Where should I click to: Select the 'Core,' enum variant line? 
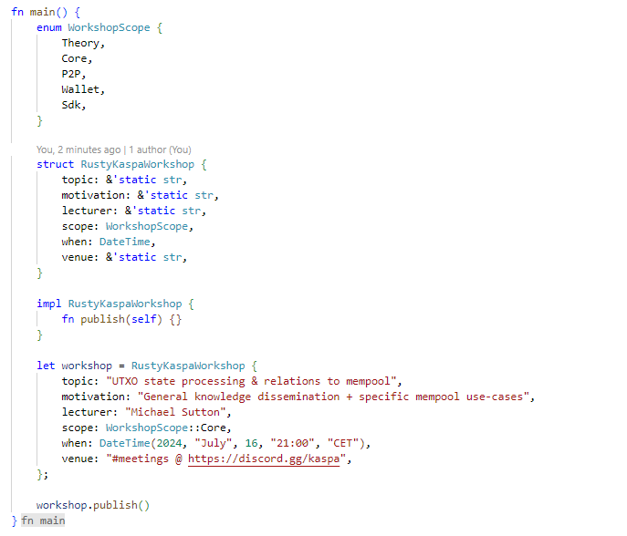pyautogui.click(x=77, y=59)
